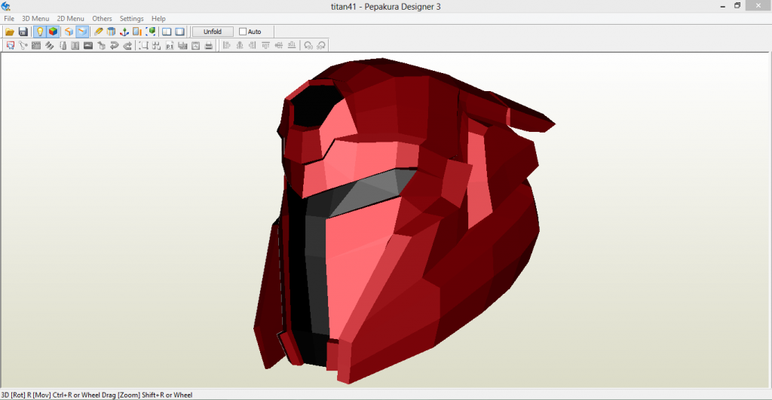Viewport: 772px width, 400px height.
Task: Click the anchor icon in toolbar
Action: tap(124, 32)
